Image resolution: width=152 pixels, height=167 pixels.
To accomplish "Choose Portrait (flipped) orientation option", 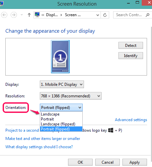I will click(x=61, y=129).
